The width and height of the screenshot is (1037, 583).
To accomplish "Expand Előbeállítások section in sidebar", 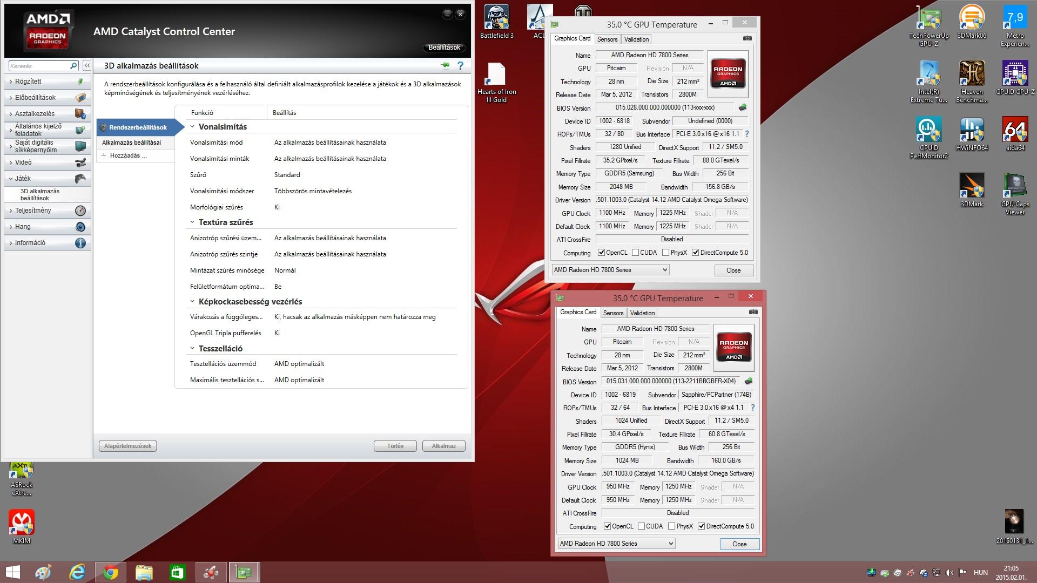I will [x=48, y=98].
